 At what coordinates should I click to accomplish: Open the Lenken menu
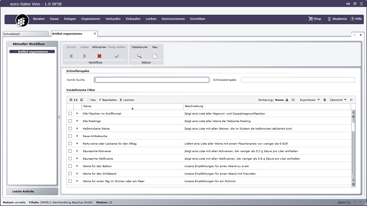click(151, 19)
